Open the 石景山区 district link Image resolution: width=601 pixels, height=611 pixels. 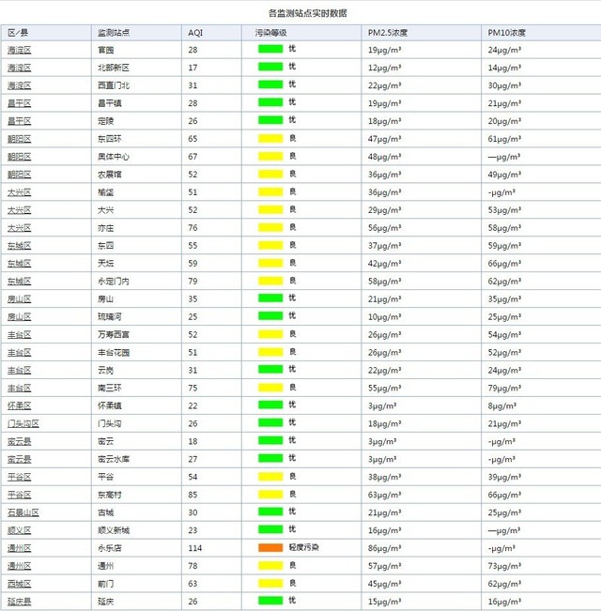coord(23,512)
